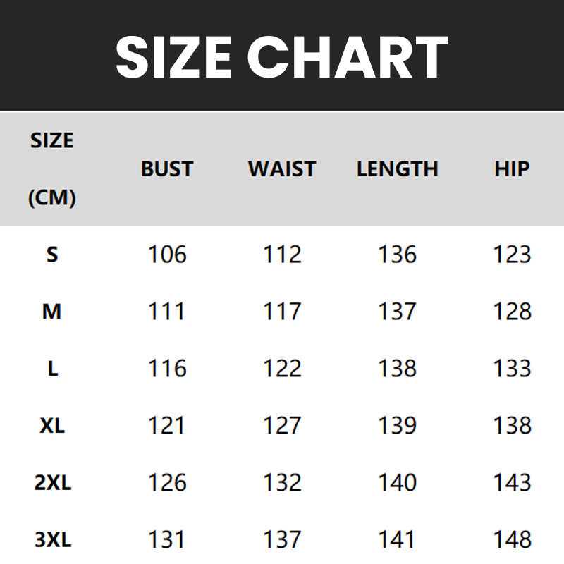This screenshot has width=564, height=564.
Task: Select hip value 138 for size XL
Action: (512, 426)
